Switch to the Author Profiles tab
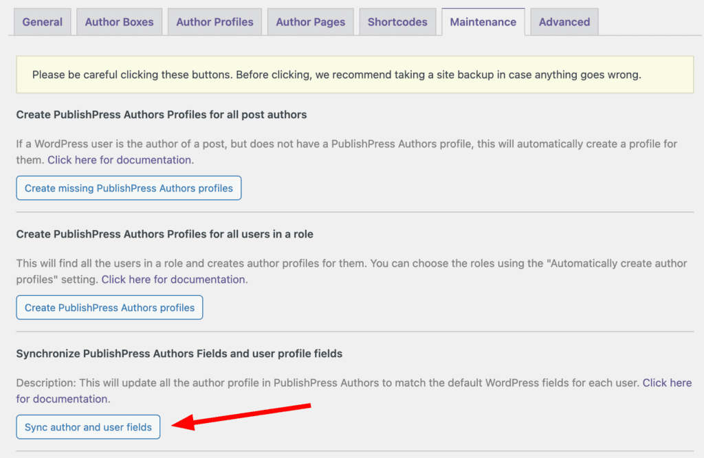Image resolution: width=704 pixels, height=458 pixels. 214,21
